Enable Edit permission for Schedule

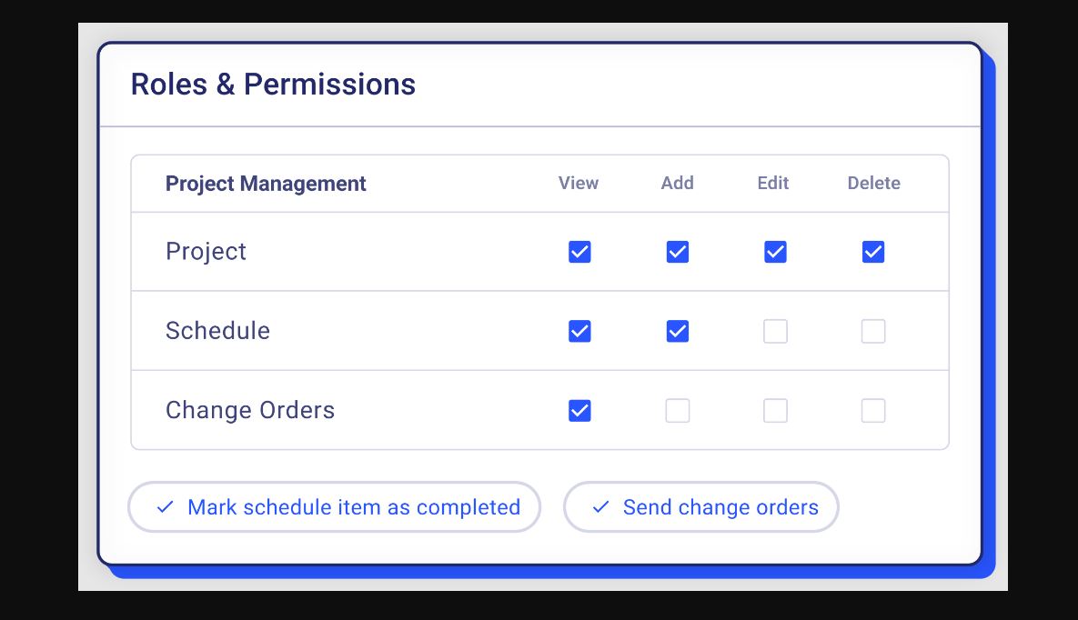click(775, 331)
